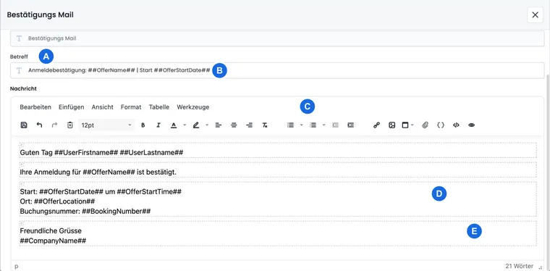Expand the numbered list style dropdown
Screen dimensions: 550x271
coord(323,125)
